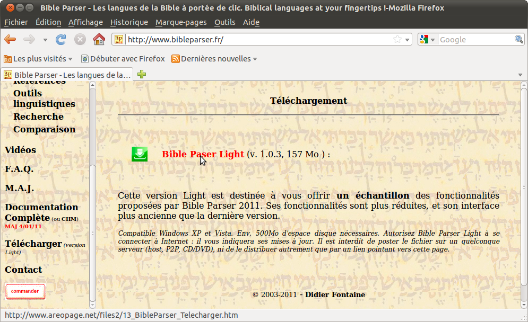This screenshot has width=528, height=322.
Task: Click the main page vertical scrollbar thumb
Action: (524, 186)
